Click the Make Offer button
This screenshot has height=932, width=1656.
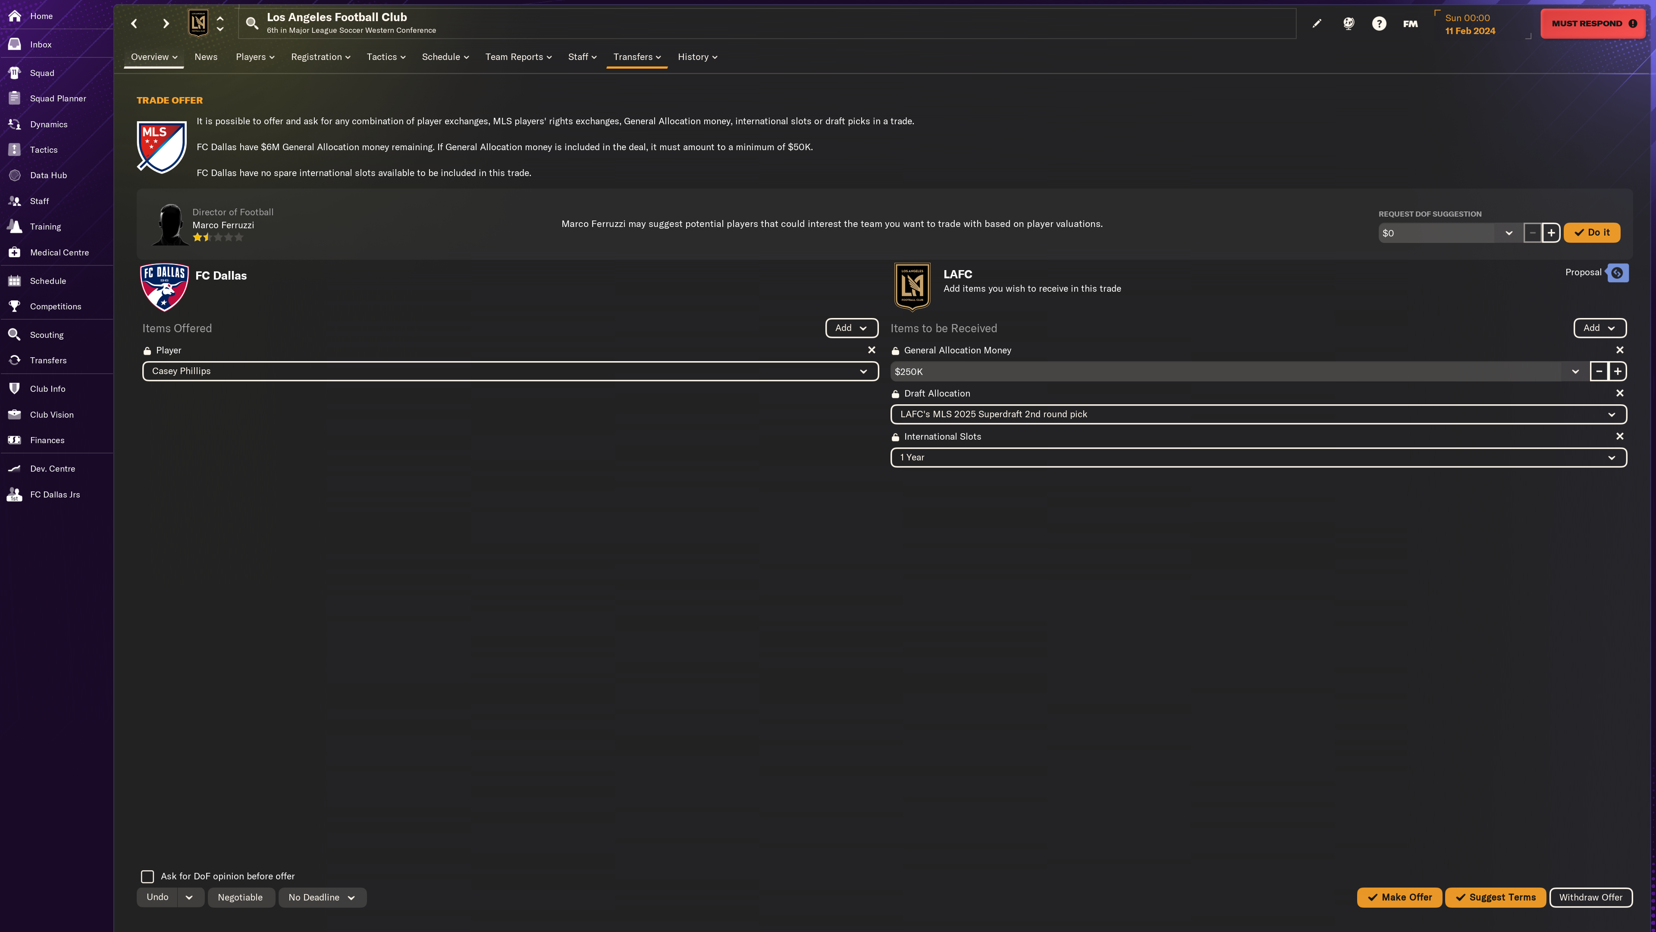(x=1399, y=897)
